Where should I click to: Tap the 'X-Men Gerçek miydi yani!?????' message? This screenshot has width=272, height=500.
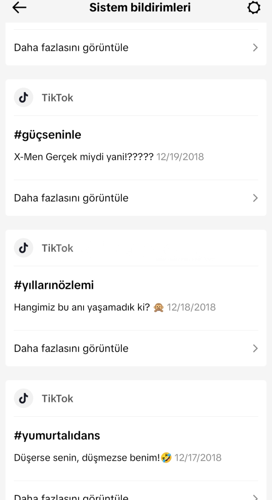click(x=84, y=157)
